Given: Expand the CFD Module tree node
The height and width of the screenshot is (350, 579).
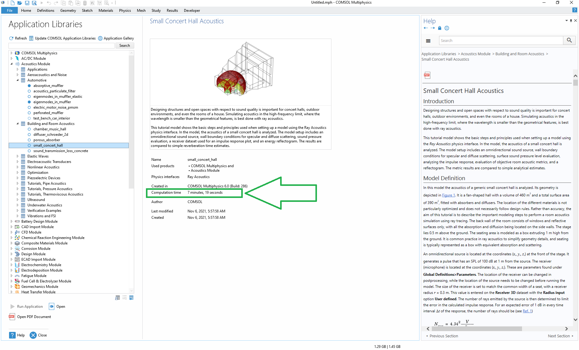Looking at the screenshot, I should tap(12, 232).
